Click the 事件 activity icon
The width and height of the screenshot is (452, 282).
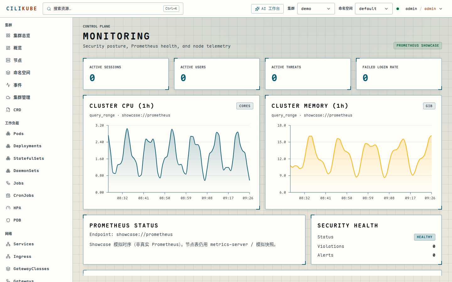(8, 85)
